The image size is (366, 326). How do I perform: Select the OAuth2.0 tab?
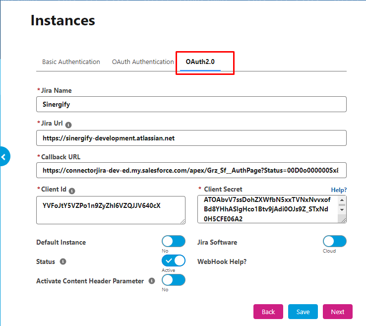200,62
